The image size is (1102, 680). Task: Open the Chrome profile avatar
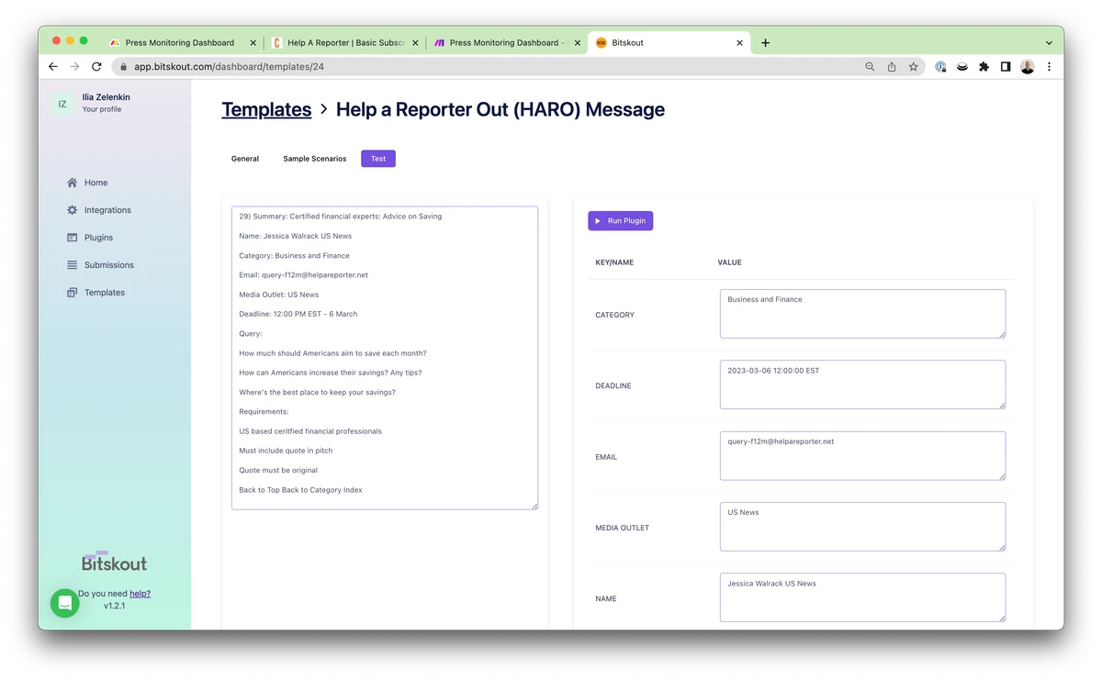point(1028,67)
